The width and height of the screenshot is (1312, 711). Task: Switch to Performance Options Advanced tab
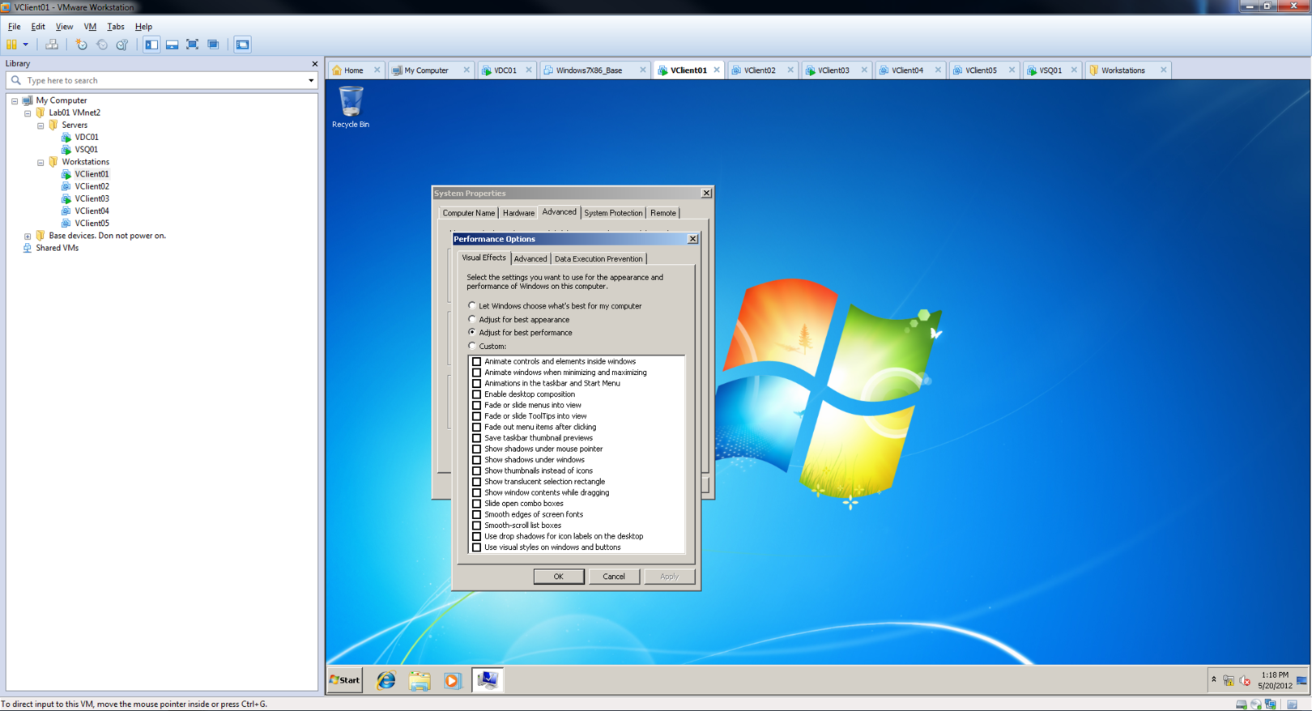point(530,259)
